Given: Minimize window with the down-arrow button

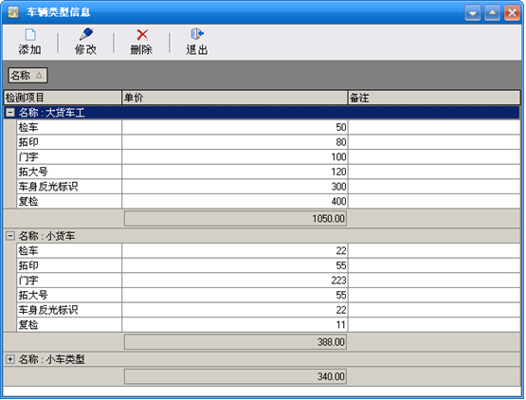Looking at the screenshot, I should point(473,13).
